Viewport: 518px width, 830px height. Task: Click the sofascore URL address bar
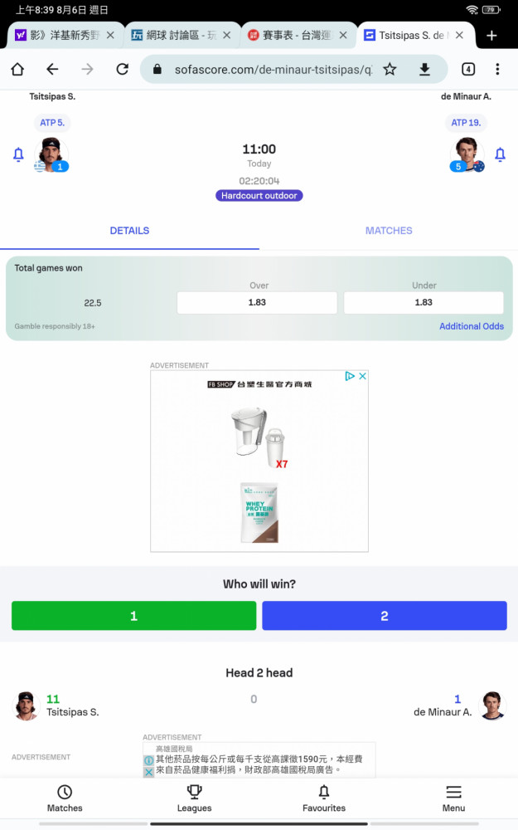pos(272,69)
